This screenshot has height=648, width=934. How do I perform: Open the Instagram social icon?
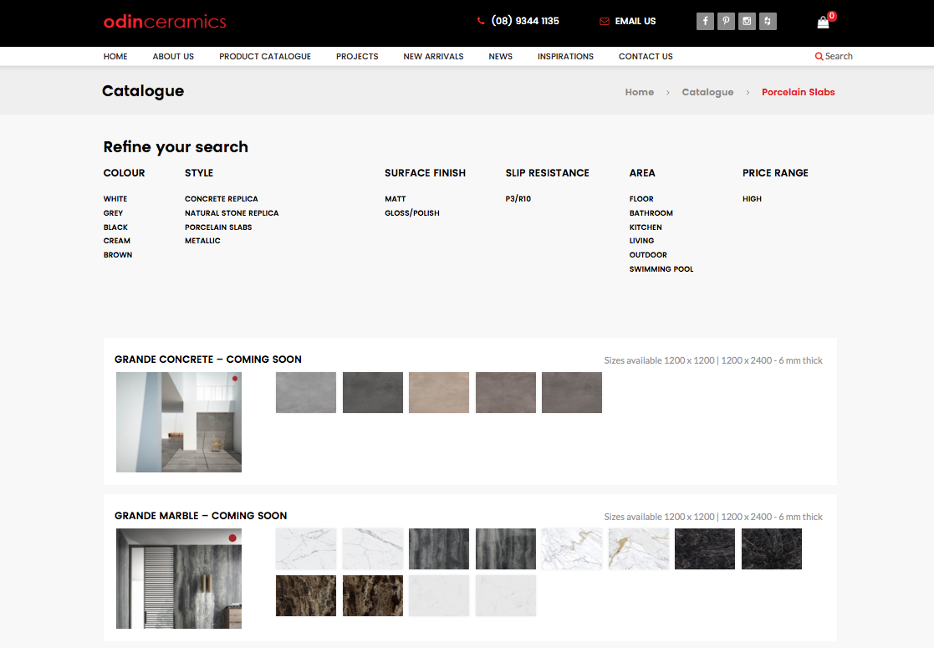[x=747, y=22]
